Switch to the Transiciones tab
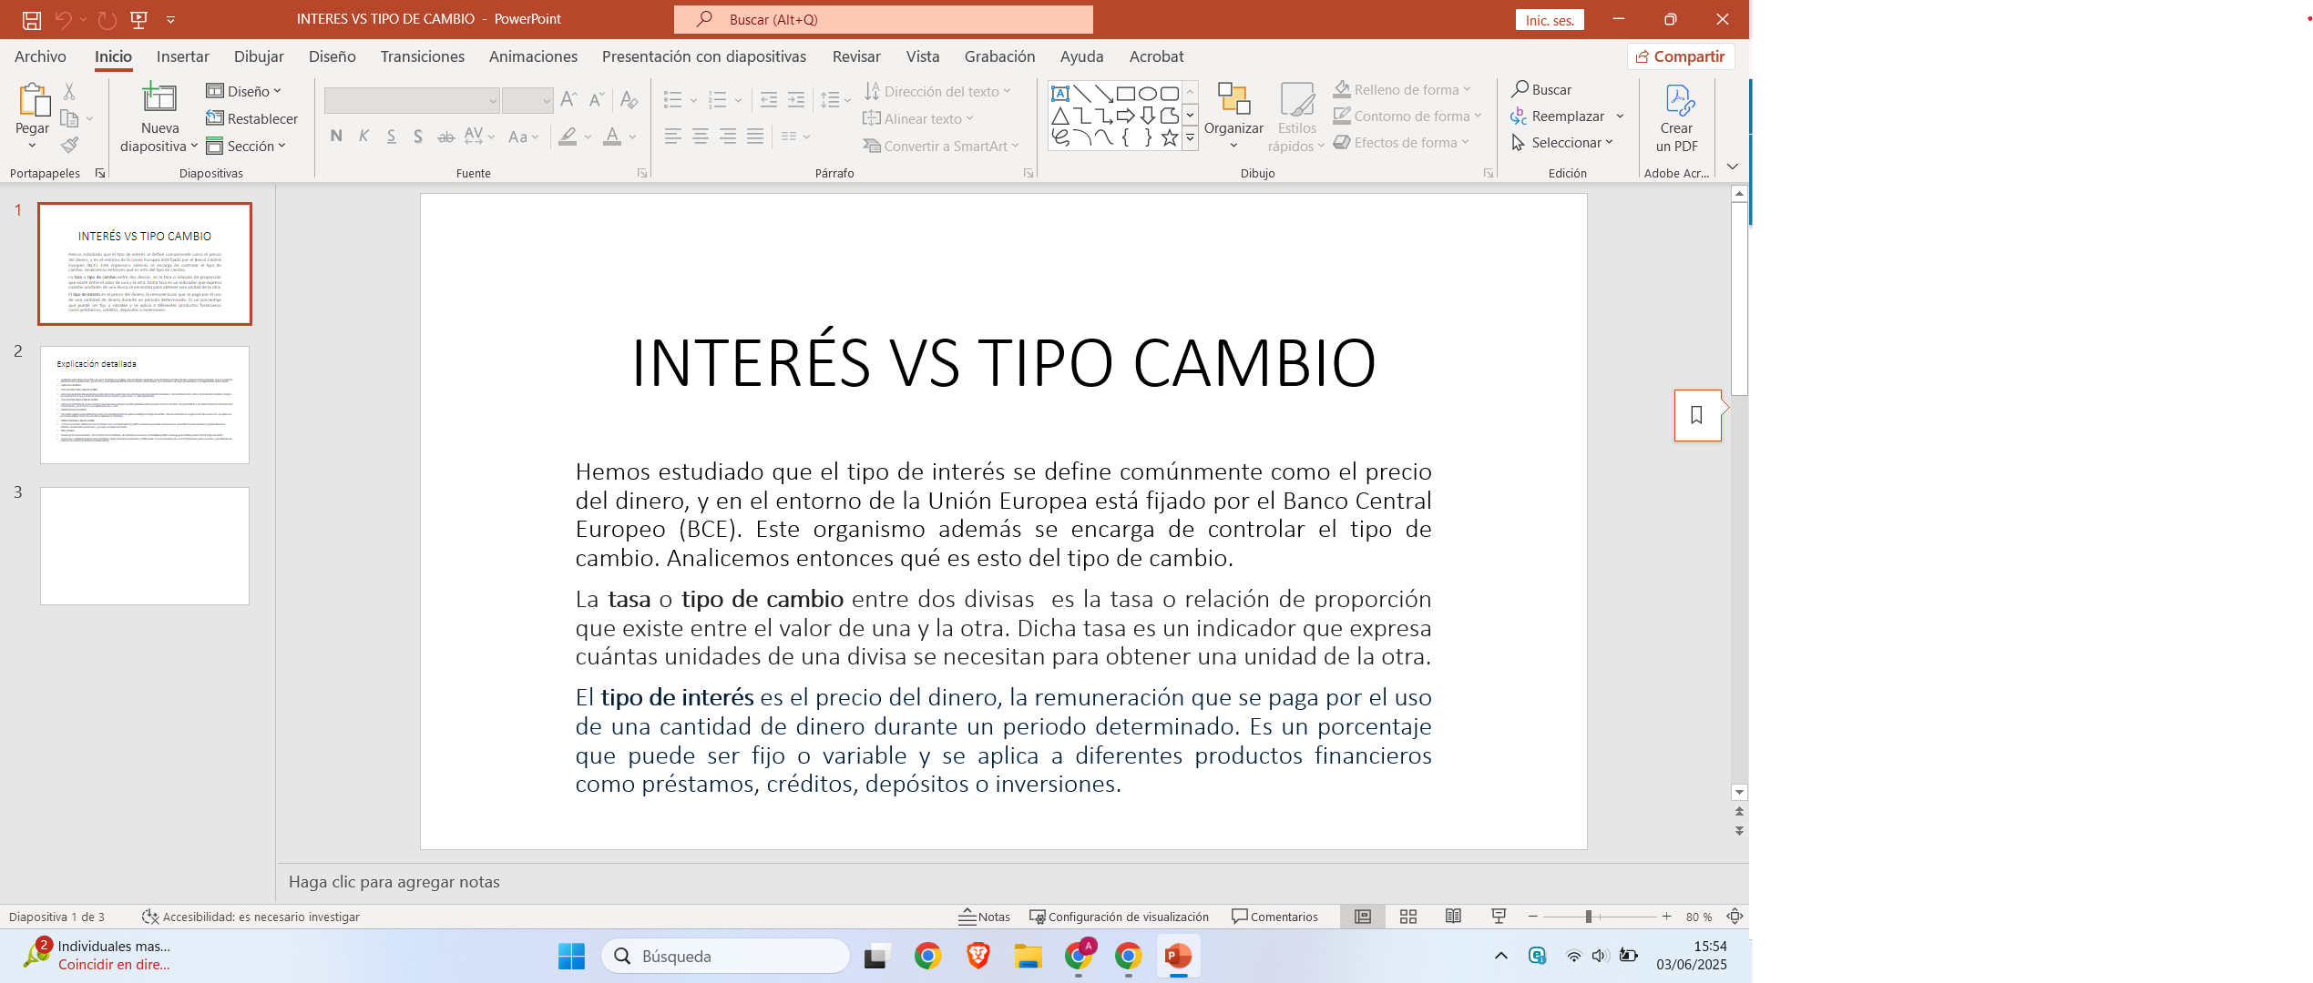 (423, 56)
